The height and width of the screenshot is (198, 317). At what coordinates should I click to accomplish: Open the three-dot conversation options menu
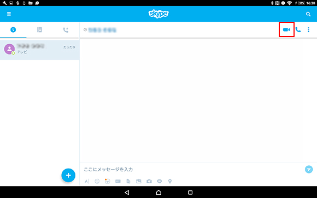pos(308,29)
